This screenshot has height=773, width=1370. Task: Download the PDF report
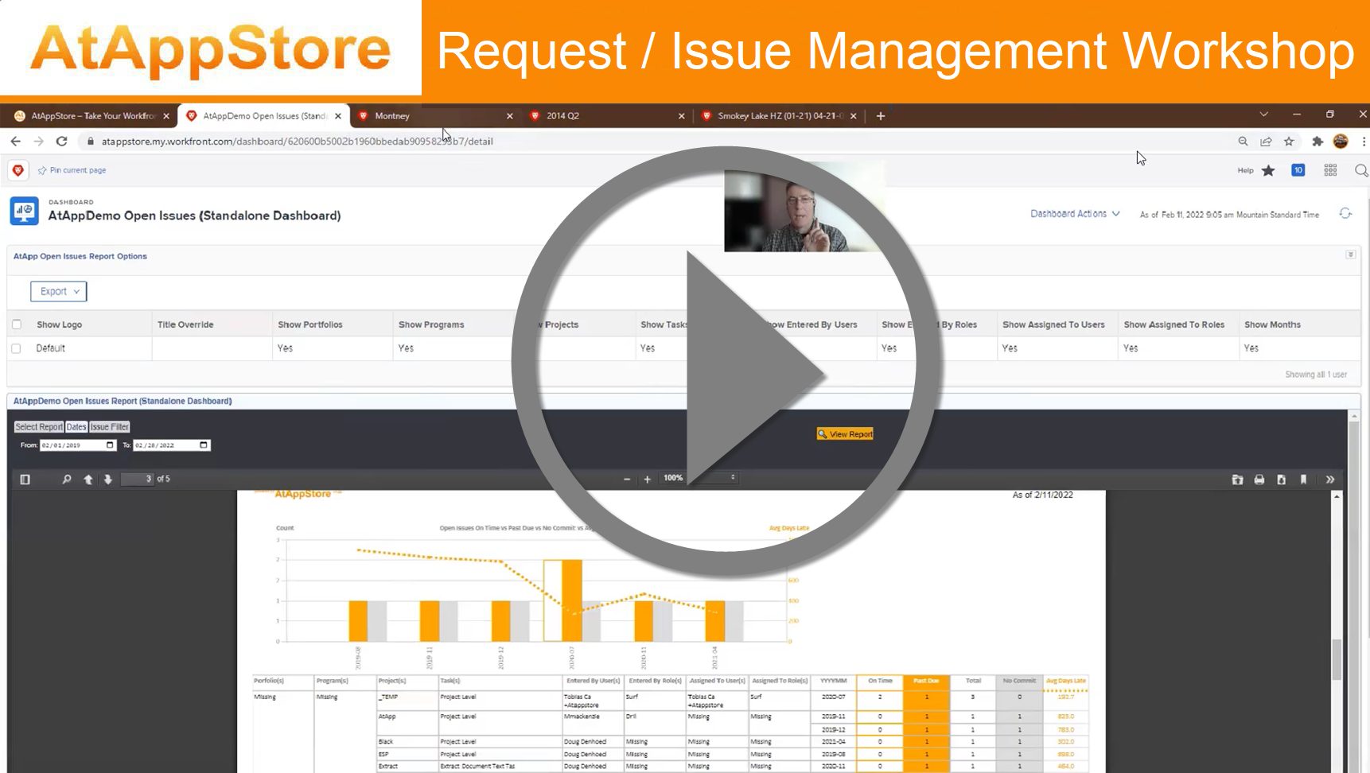[1281, 480]
